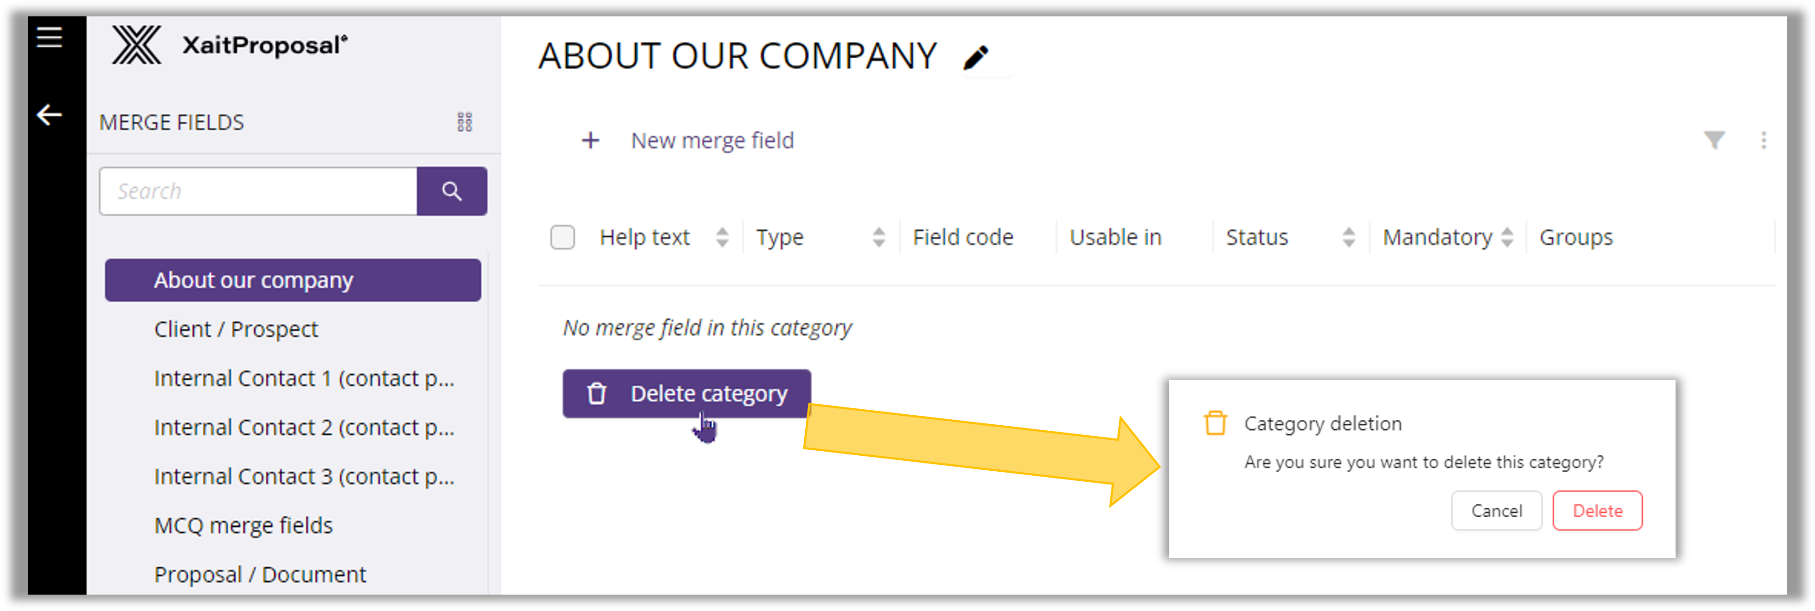Image resolution: width=1815 pixels, height=611 pixels.
Task: Cancel the category deletion dialog
Action: click(1496, 511)
